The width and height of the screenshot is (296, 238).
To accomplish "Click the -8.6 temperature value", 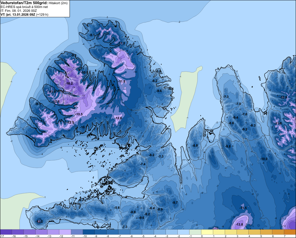I will tap(231, 123).
